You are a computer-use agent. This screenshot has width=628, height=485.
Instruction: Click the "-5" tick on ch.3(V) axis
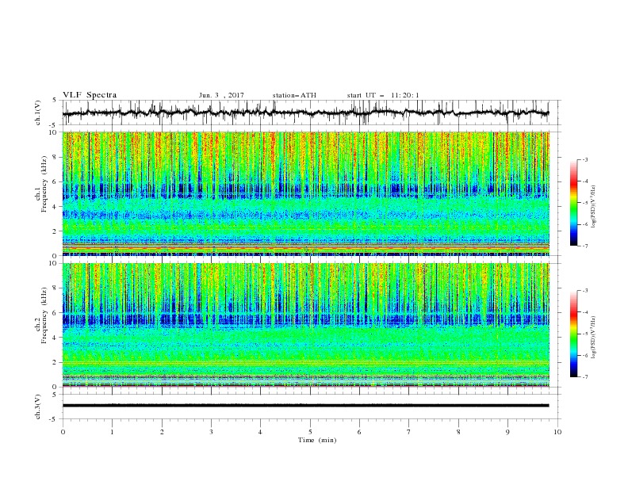tap(54, 419)
